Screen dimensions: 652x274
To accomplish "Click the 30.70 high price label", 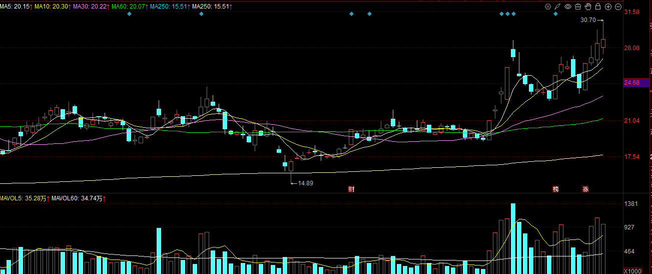I will [588, 20].
